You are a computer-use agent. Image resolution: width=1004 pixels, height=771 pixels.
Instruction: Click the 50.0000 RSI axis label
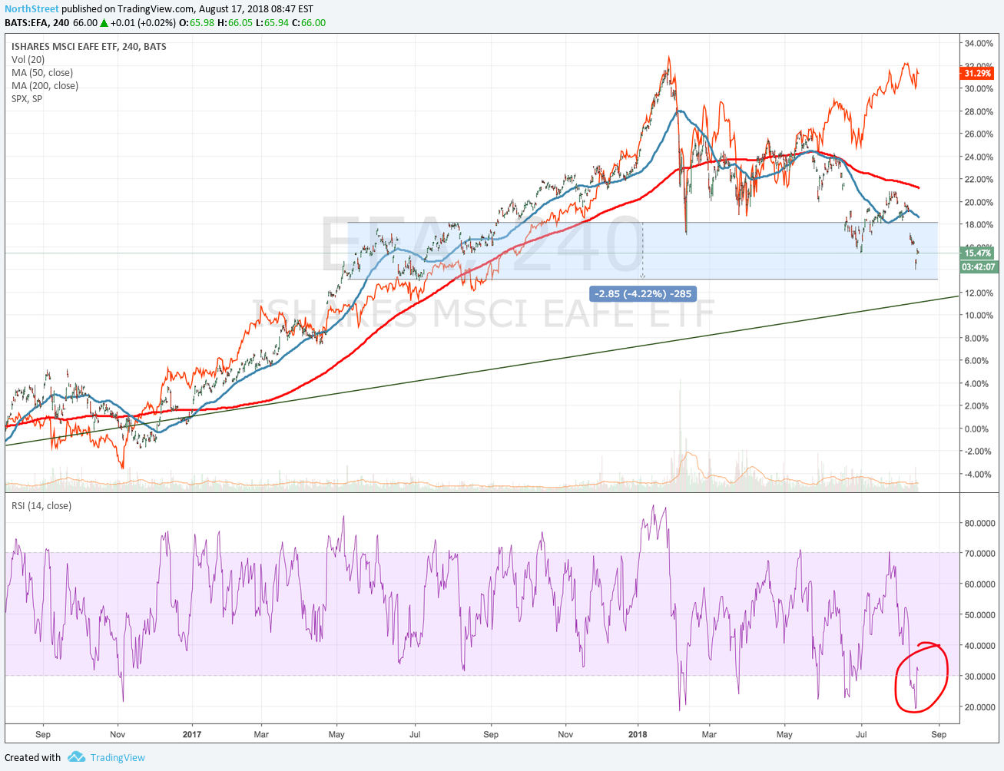979,614
